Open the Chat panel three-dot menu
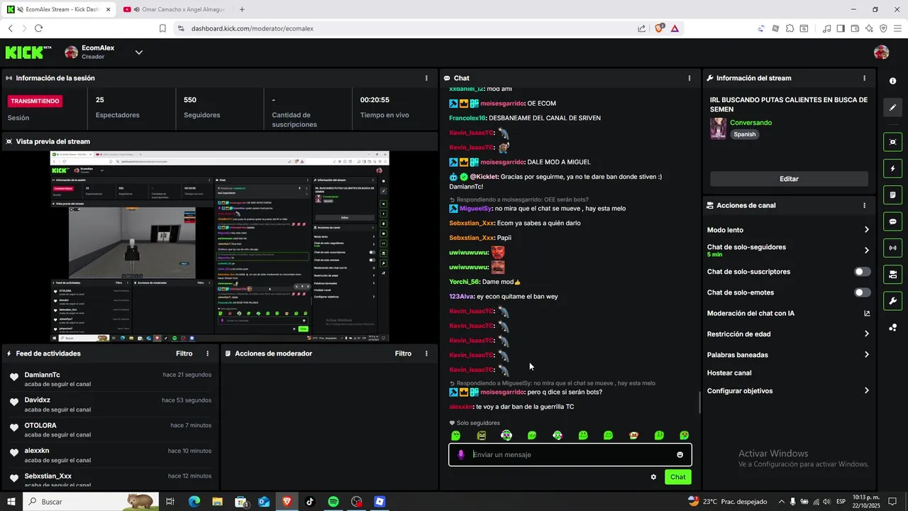The width and height of the screenshot is (908, 511). coord(690,78)
